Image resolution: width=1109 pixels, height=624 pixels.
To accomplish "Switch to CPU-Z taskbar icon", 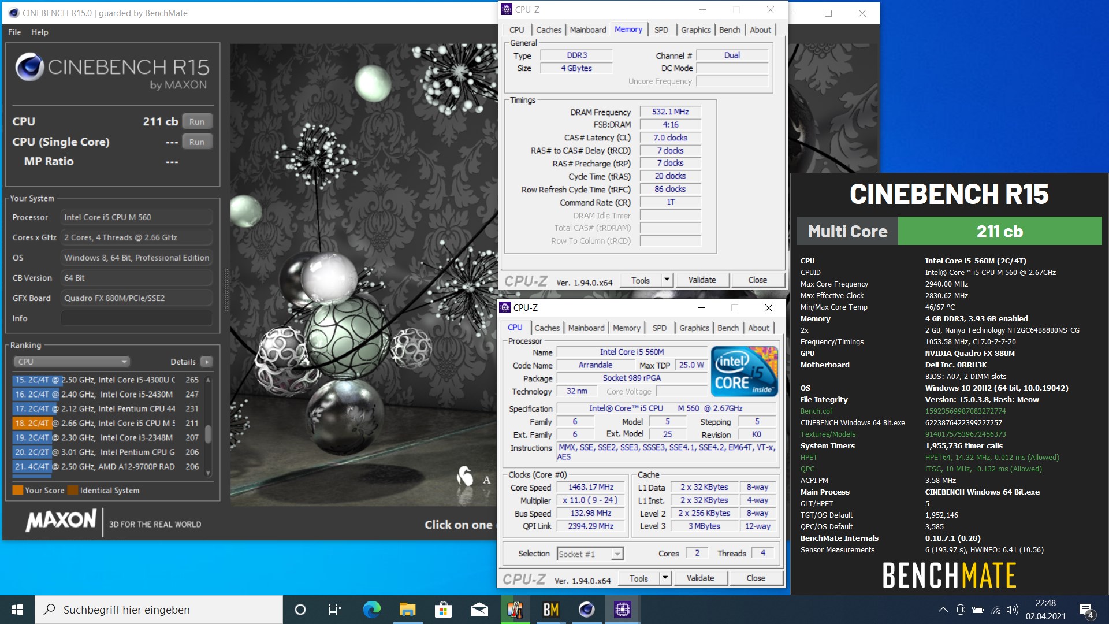I will point(622,610).
